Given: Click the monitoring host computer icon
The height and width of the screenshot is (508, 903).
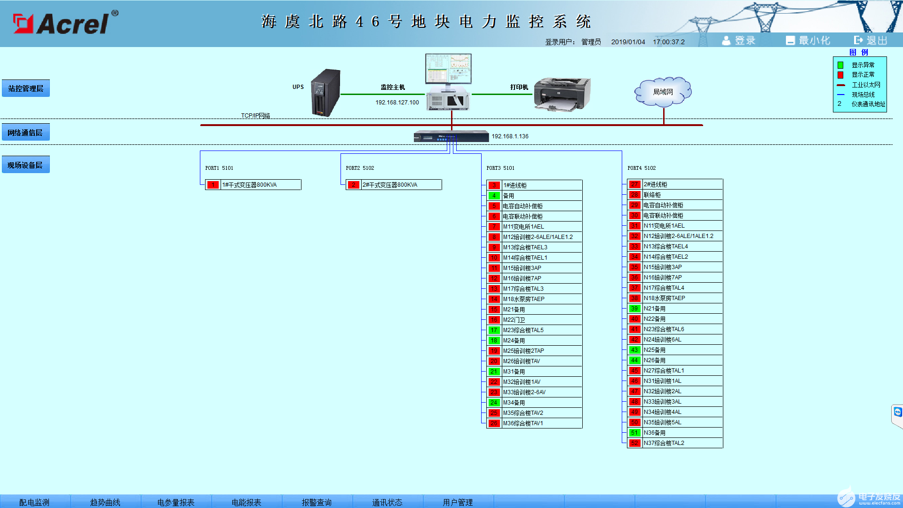Looking at the screenshot, I should tap(448, 82).
